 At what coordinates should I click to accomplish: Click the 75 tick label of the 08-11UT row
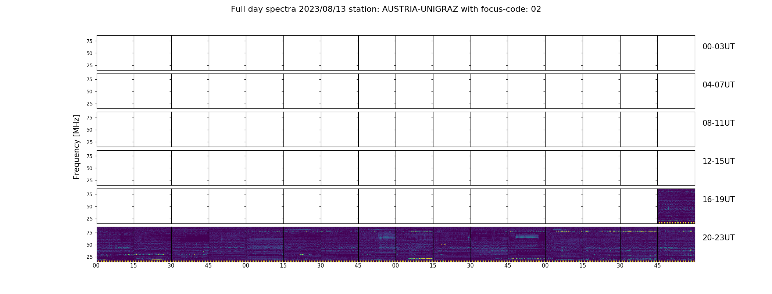[89, 118]
